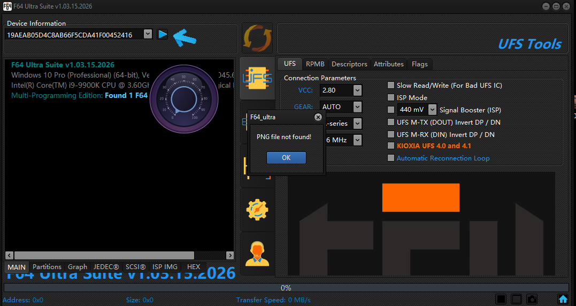
Task: Open the Partitions tab
Action: (x=47, y=266)
